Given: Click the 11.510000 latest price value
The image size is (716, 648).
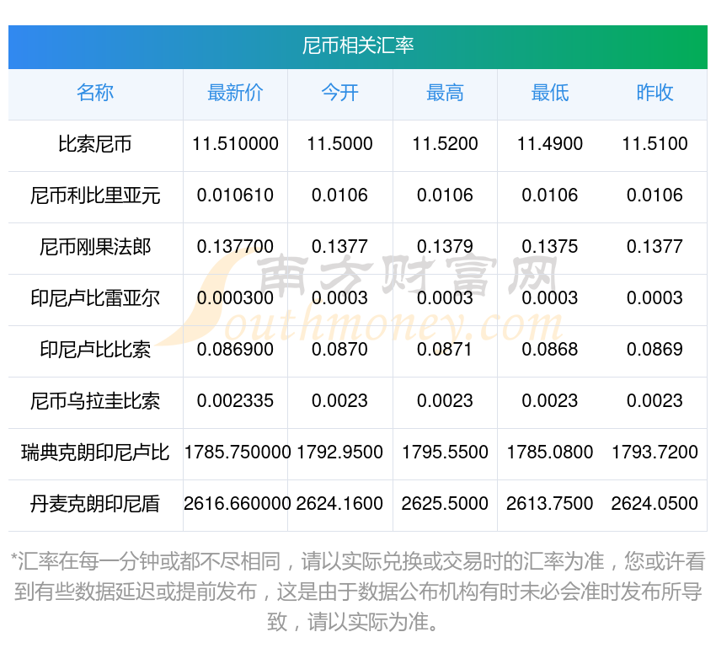Looking at the screenshot, I should coord(235,144).
